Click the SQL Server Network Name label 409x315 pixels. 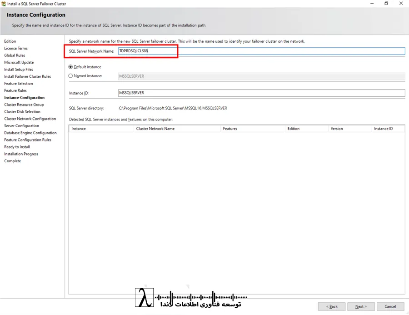click(x=91, y=51)
